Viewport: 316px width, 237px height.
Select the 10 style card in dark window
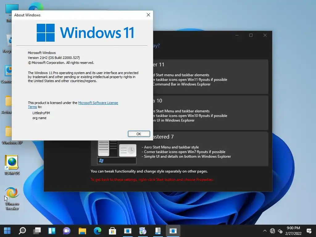pyautogui.click(x=210, y=113)
